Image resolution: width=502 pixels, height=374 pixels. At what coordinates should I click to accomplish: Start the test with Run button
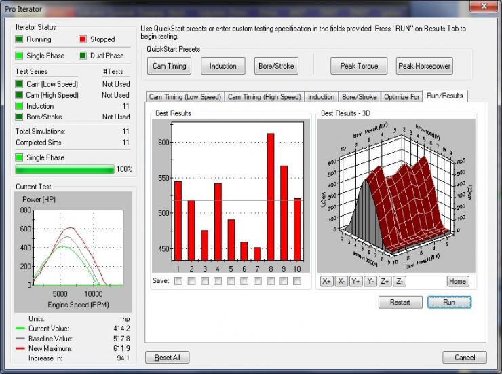coord(449,302)
